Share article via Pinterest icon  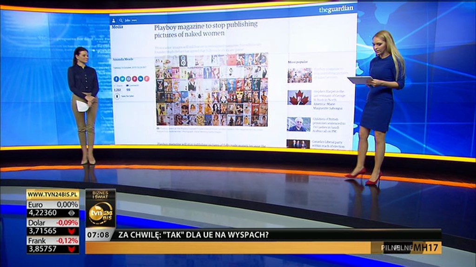click(x=134, y=79)
